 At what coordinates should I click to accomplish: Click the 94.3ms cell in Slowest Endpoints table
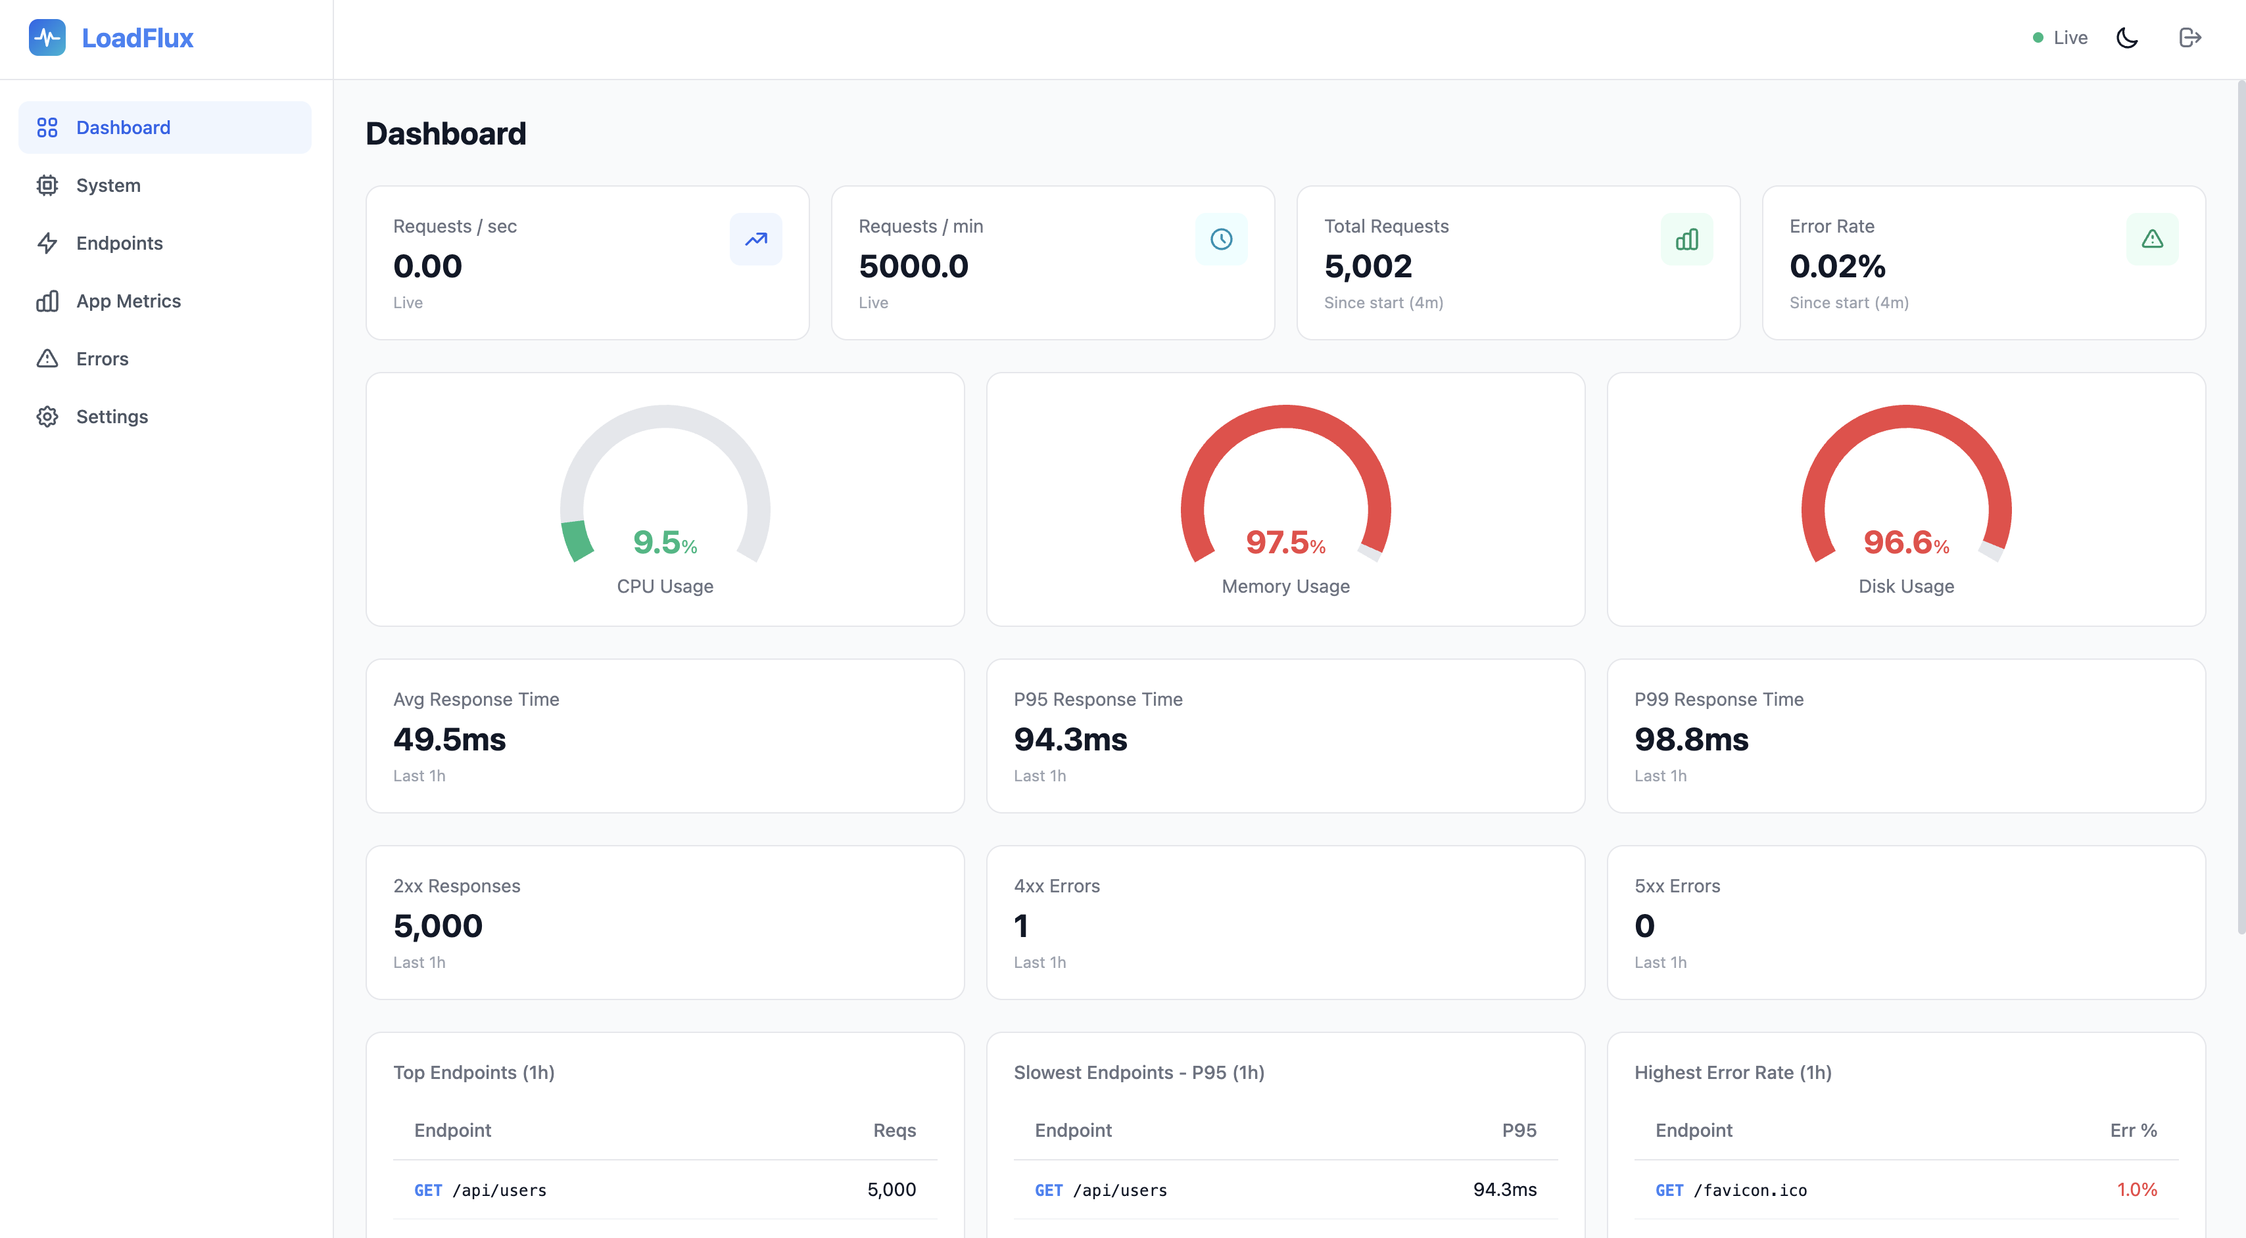tap(1505, 1189)
